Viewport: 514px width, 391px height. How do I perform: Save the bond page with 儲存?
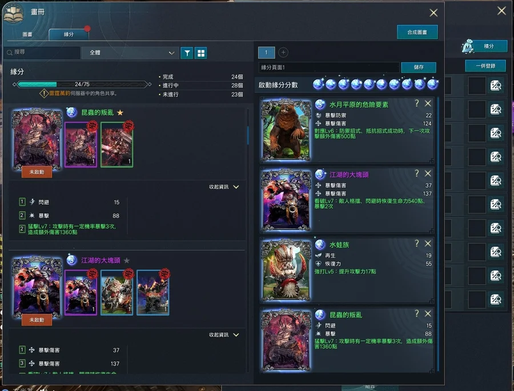(x=419, y=67)
